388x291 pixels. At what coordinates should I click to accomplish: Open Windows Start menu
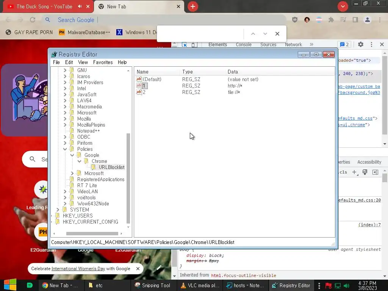coord(10,285)
